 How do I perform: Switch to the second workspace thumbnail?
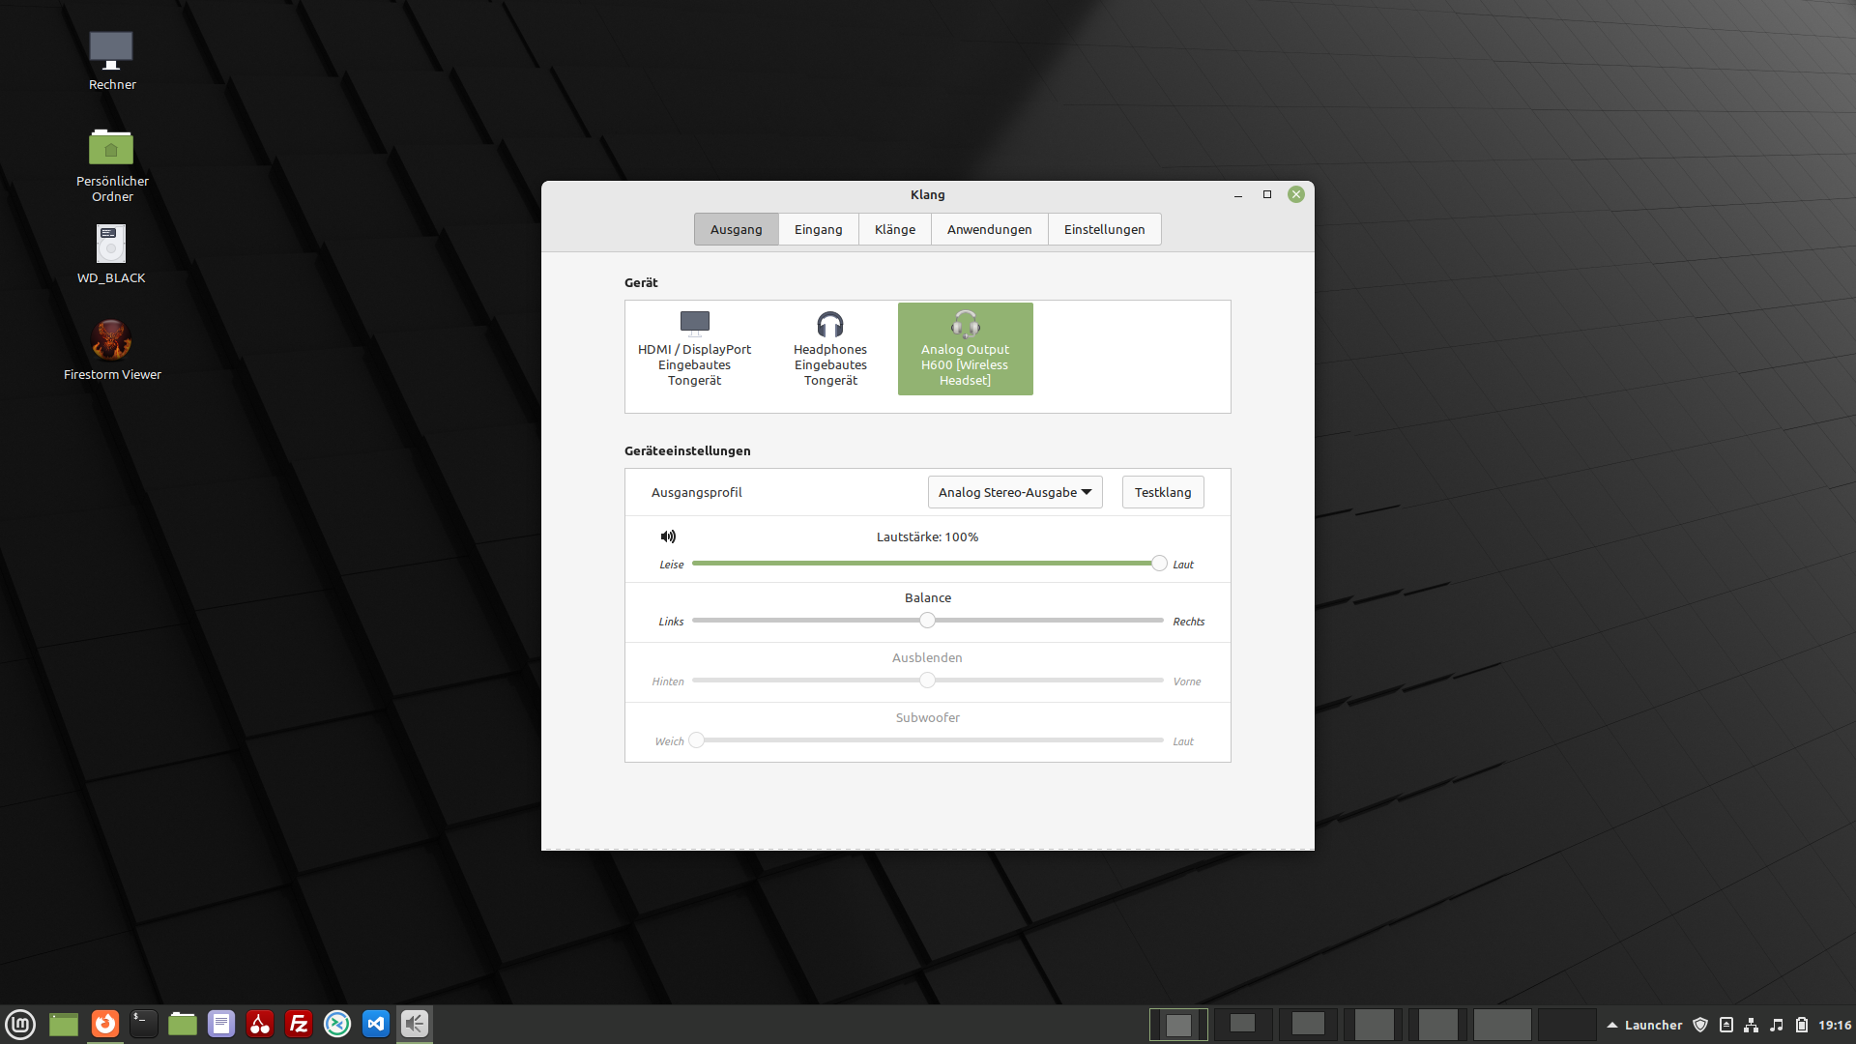(x=1243, y=1024)
